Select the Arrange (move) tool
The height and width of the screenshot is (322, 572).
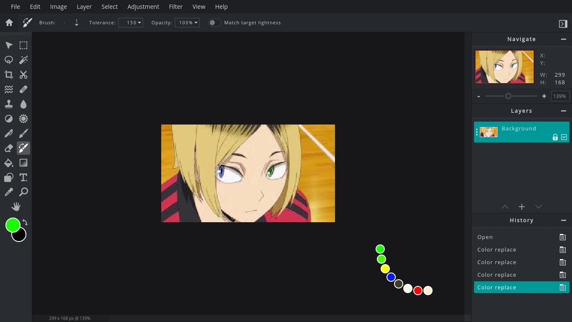9,45
